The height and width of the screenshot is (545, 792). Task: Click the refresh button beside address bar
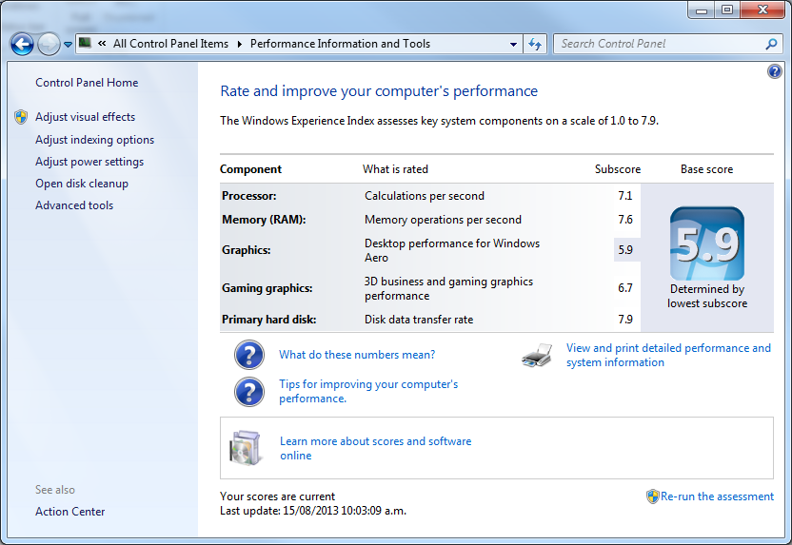pos(535,44)
